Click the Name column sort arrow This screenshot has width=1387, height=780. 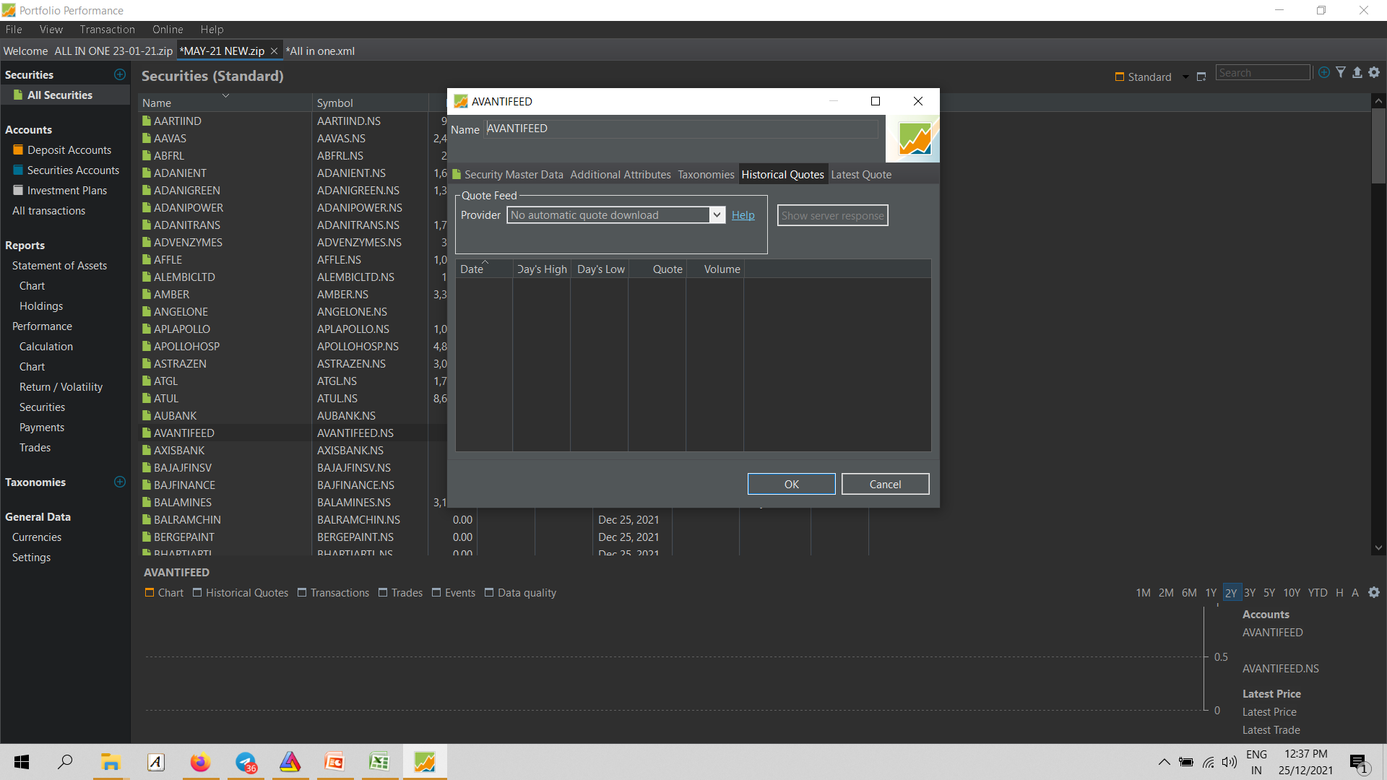click(x=225, y=95)
